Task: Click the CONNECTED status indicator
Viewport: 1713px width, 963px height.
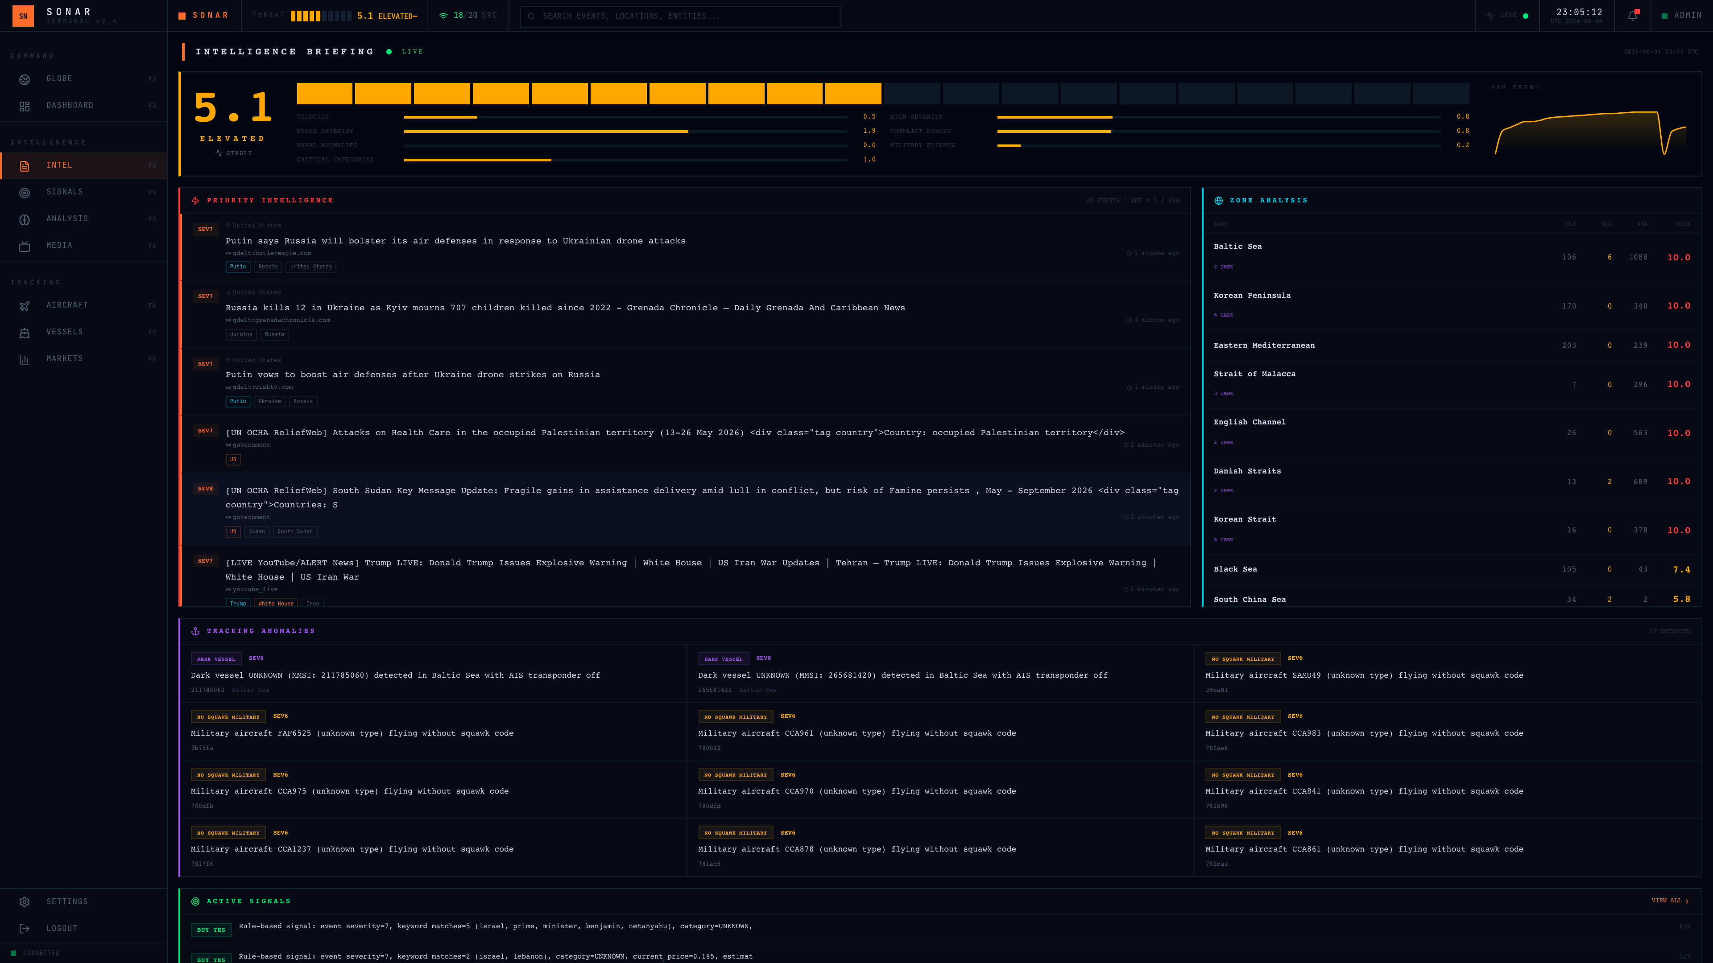Action: click(35, 953)
